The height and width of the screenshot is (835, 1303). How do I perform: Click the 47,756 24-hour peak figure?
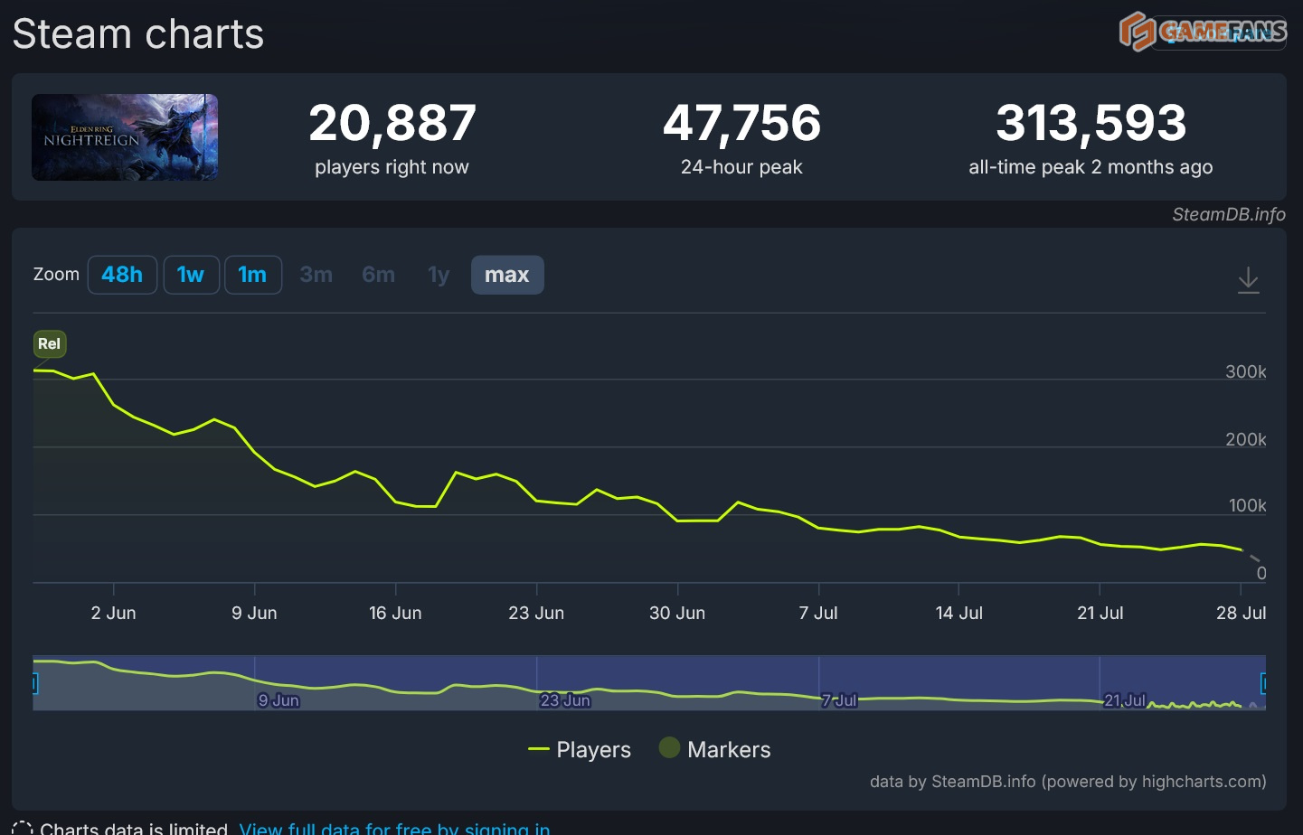741,123
